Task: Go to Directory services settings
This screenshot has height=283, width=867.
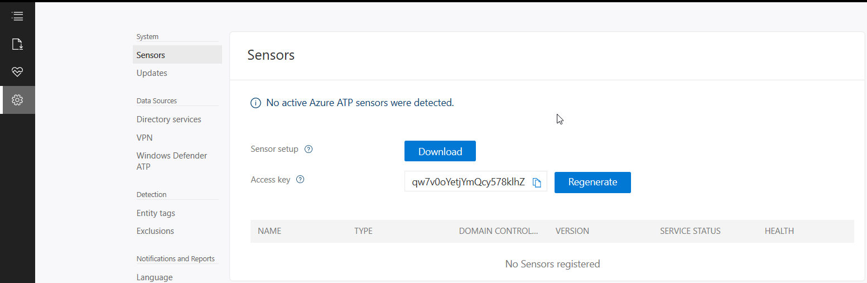Action: (168, 119)
